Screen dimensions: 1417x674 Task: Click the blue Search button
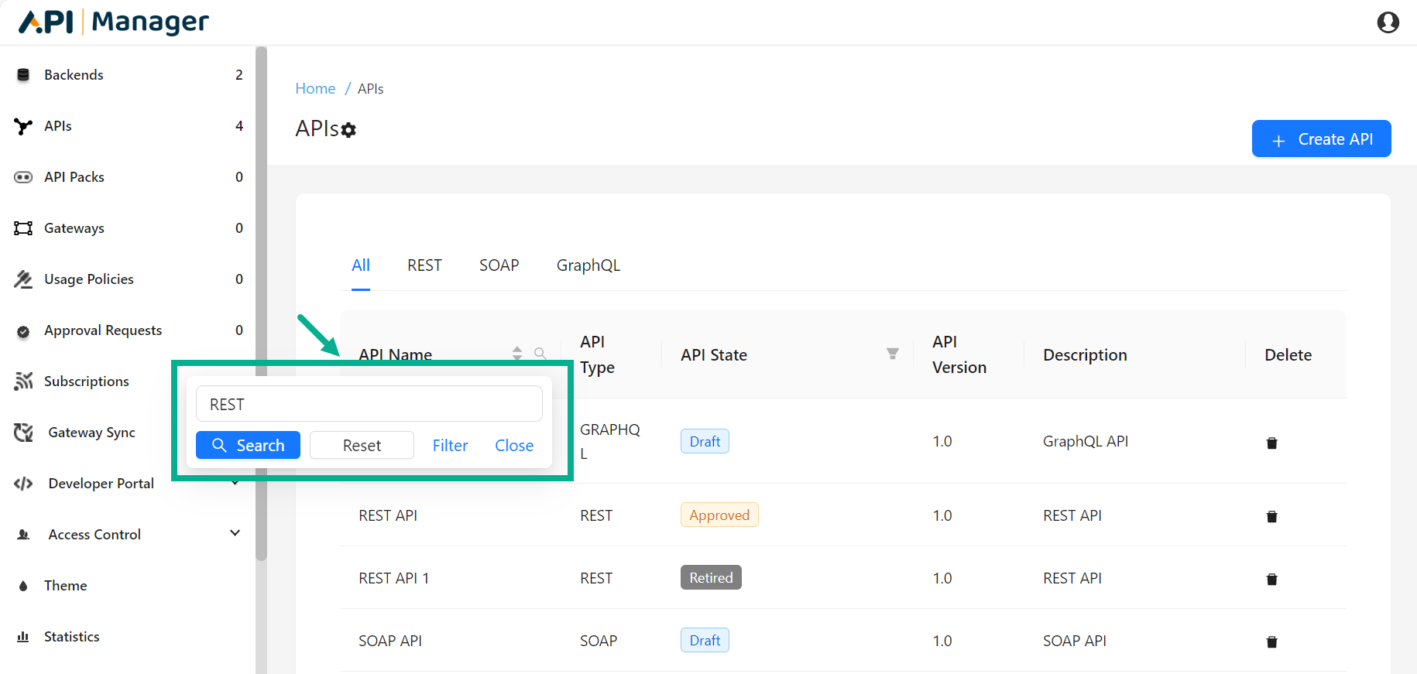(248, 445)
